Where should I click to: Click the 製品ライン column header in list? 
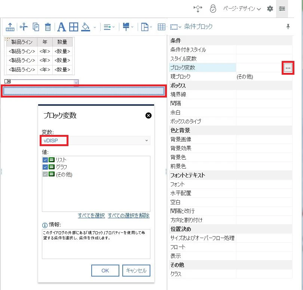click(22, 42)
